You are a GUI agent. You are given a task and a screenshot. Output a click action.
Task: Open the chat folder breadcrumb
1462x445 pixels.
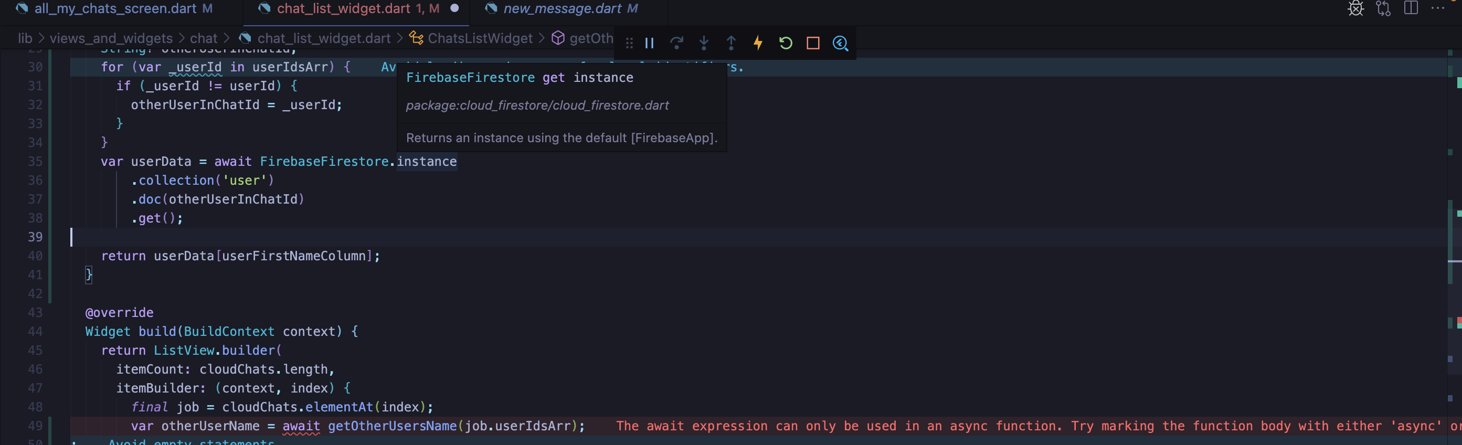pyautogui.click(x=203, y=39)
